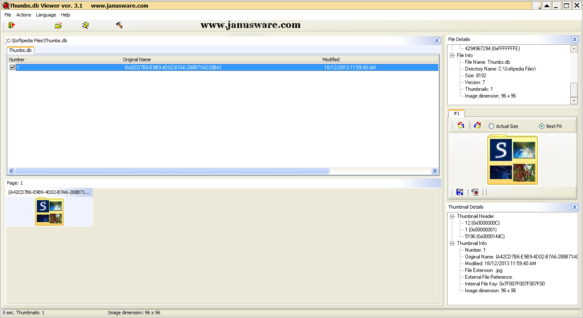Click the list's scroll right arrow
The image size is (583, 318).
pyautogui.click(x=434, y=171)
